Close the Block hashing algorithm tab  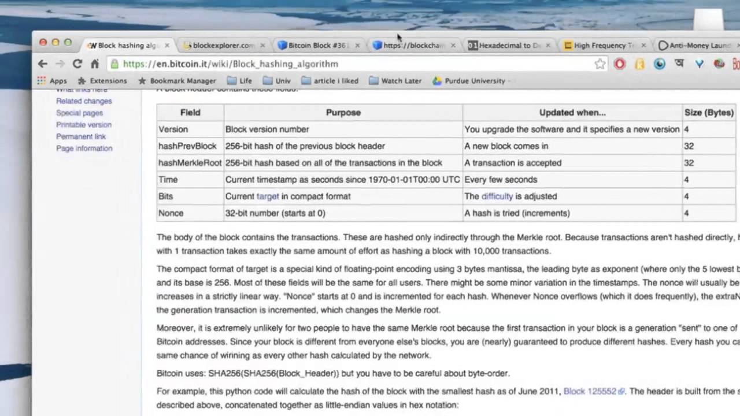point(167,45)
